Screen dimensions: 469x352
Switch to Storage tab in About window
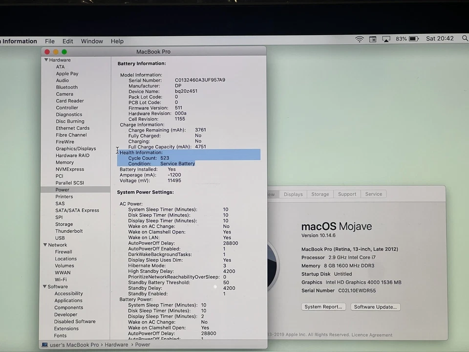tap(320, 194)
